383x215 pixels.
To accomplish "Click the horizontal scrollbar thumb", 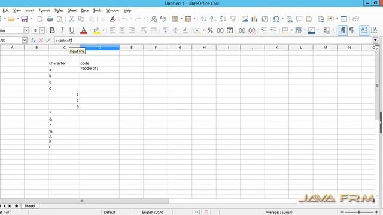I will (84, 201).
